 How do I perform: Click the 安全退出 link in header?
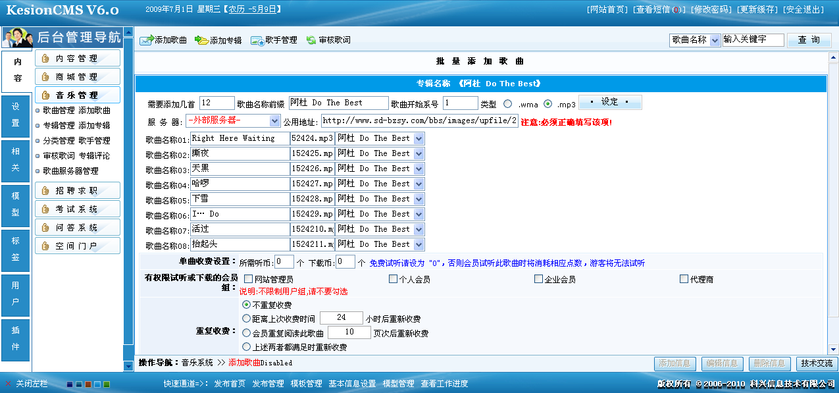click(x=803, y=10)
